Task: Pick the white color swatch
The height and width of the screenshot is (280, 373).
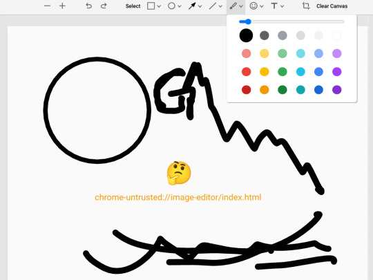Action: tap(337, 35)
